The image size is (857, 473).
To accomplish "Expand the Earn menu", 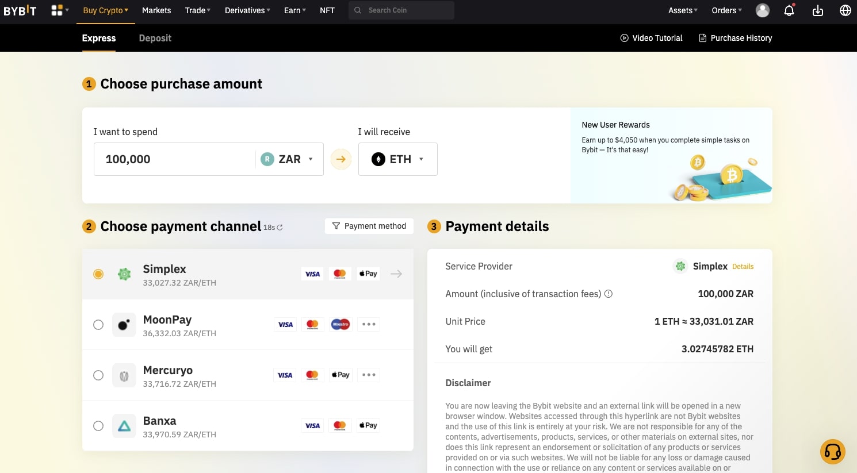I will pyautogui.click(x=295, y=10).
